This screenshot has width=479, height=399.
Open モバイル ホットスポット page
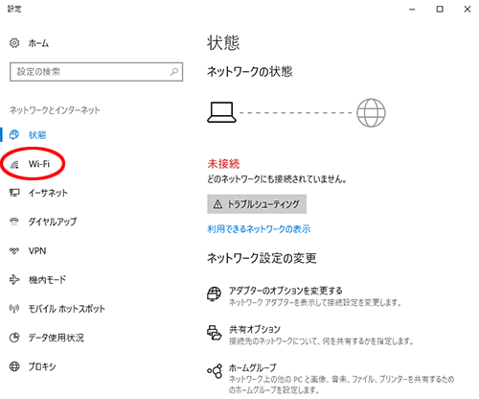tap(66, 309)
